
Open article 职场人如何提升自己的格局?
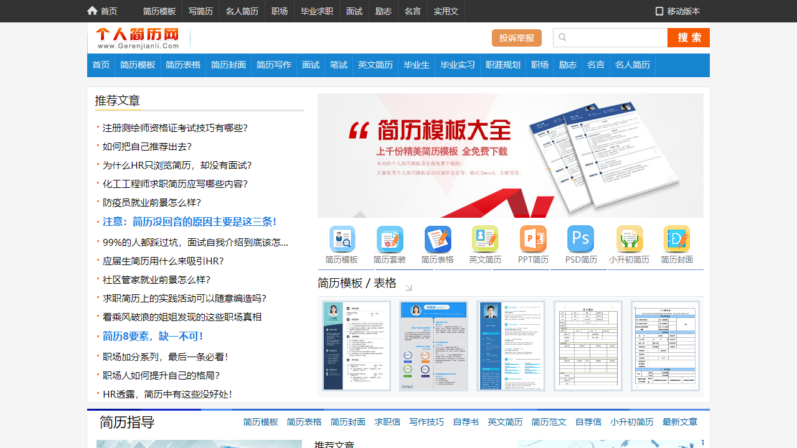point(161,376)
